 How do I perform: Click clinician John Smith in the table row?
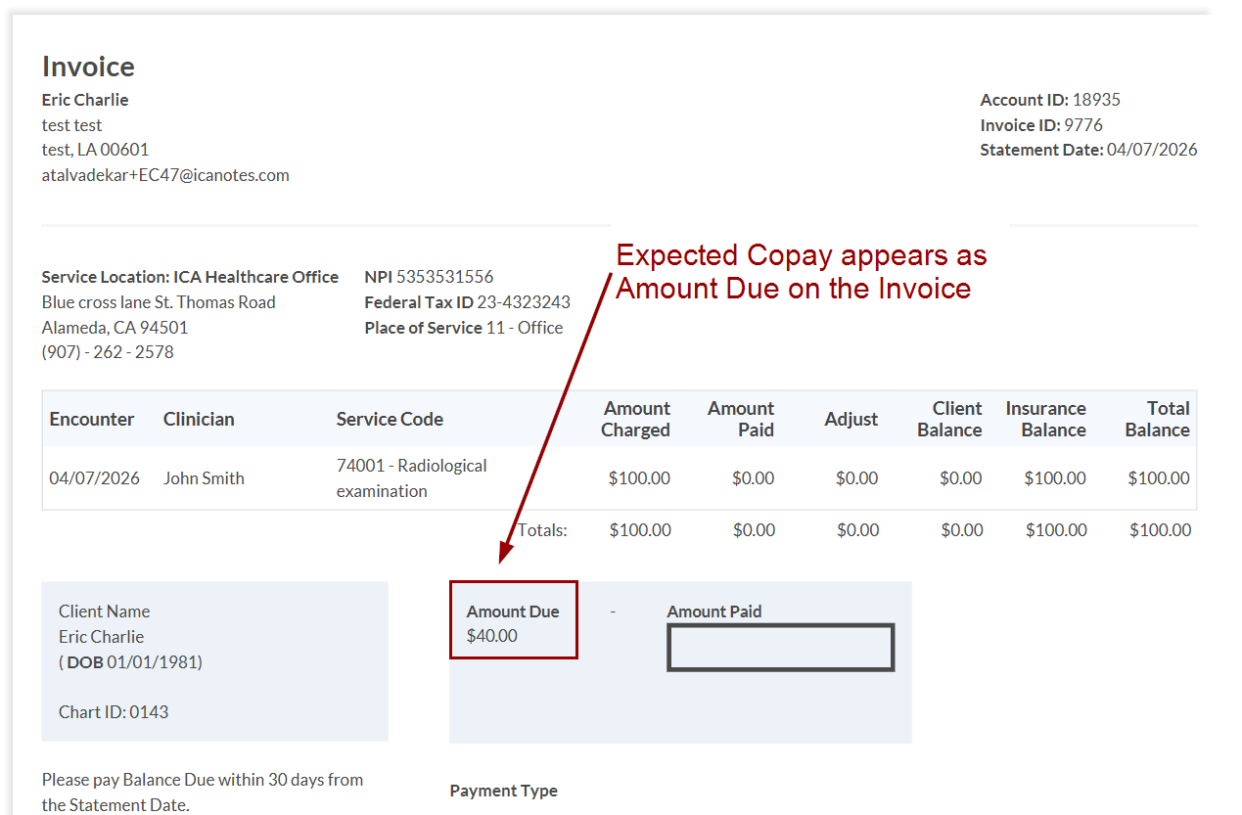204,478
